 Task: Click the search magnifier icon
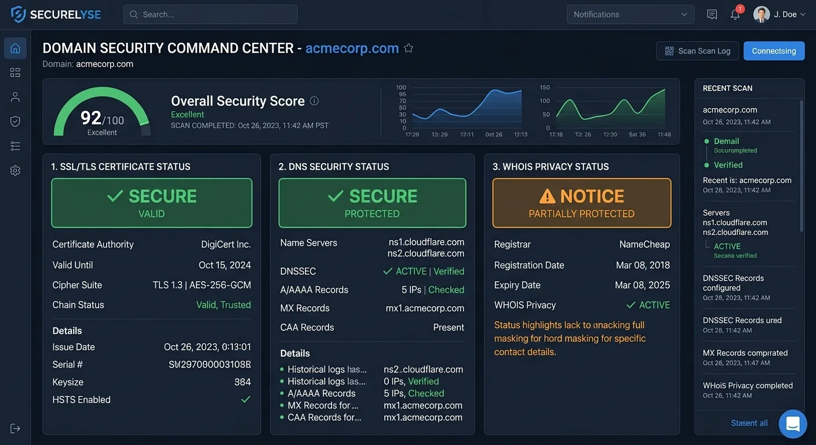click(134, 14)
